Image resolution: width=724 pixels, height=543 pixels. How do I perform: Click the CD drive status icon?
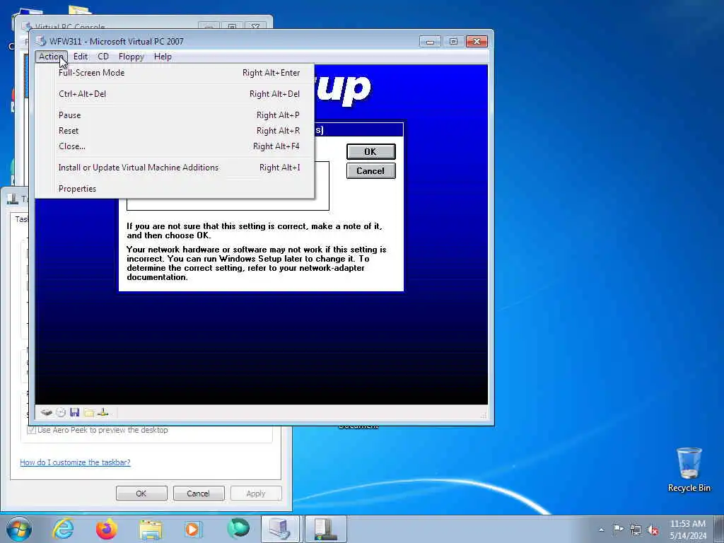[x=61, y=412]
